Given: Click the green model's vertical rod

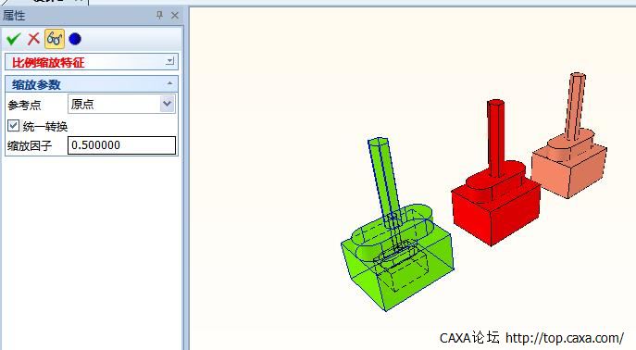Looking at the screenshot, I should coord(383,178).
